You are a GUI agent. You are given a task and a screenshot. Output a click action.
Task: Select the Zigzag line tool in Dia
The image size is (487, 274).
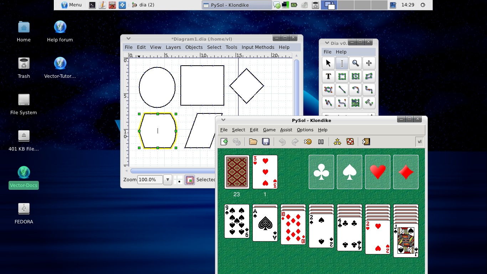pos(369,90)
